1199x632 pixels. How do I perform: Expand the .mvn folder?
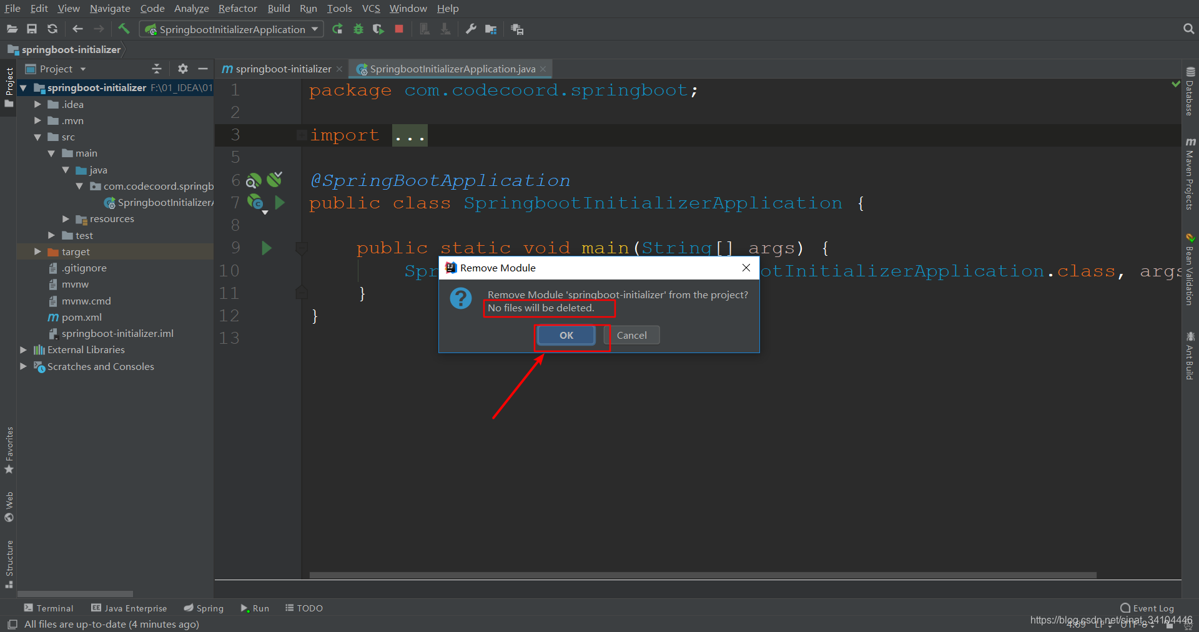click(x=37, y=120)
